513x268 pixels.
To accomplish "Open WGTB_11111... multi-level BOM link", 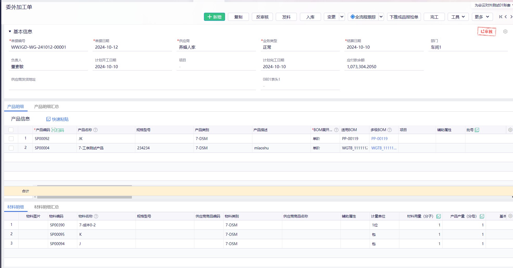I will click(384, 148).
